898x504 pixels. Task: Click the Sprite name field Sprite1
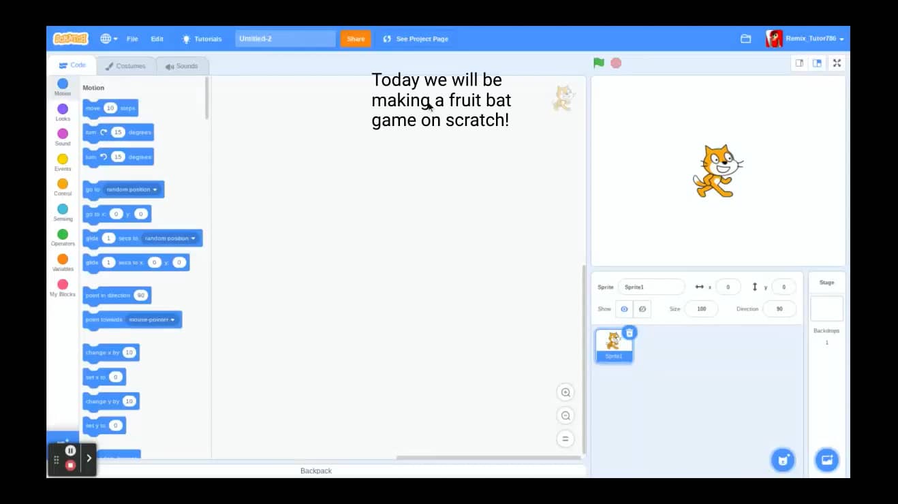coord(651,287)
